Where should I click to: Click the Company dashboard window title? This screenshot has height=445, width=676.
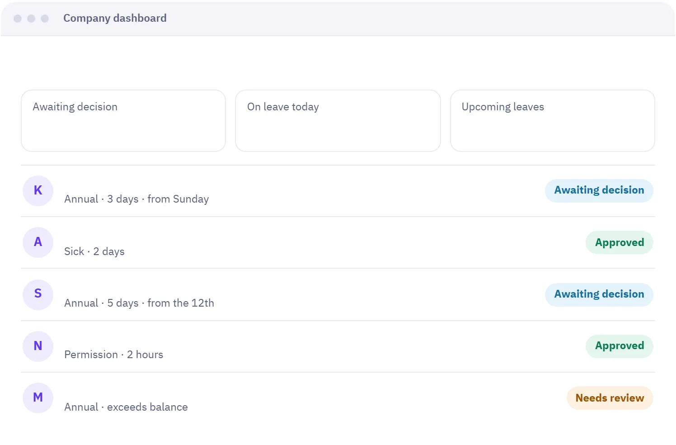click(115, 18)
